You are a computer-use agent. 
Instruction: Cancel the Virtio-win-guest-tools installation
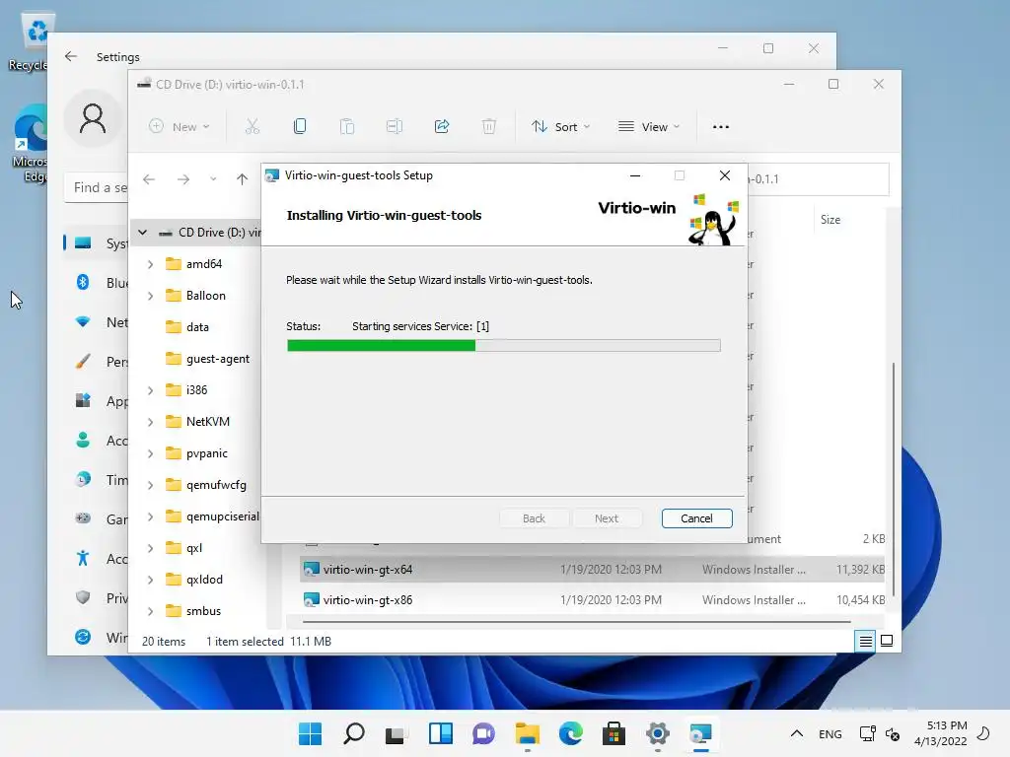696,518
